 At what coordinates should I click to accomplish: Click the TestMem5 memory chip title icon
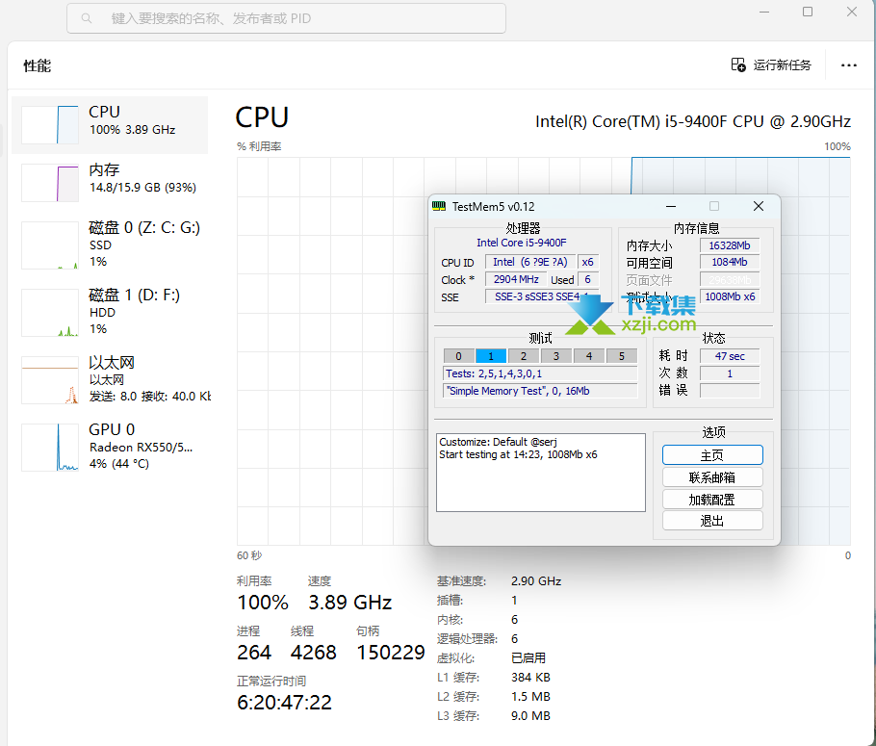click(x=439, y=206)
